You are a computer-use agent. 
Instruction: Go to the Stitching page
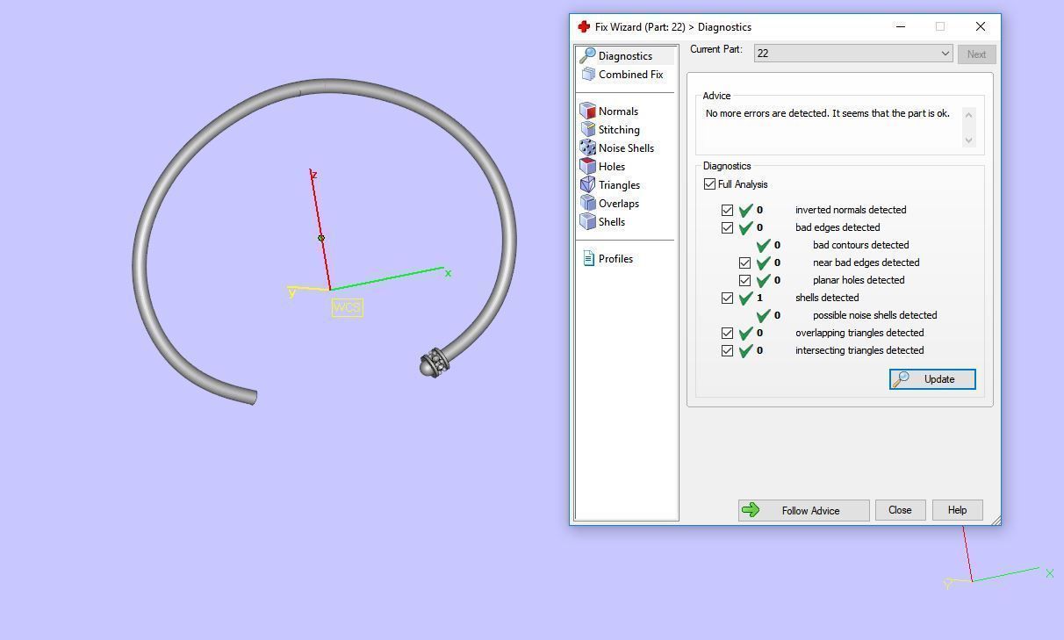click(619, 130)
